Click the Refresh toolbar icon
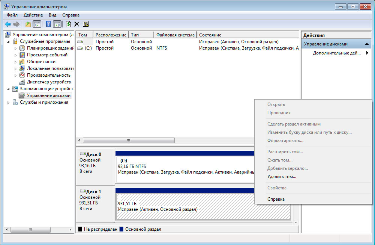This screenshot has width=375, height=245. pyautogui.click(x=68, y=24)
